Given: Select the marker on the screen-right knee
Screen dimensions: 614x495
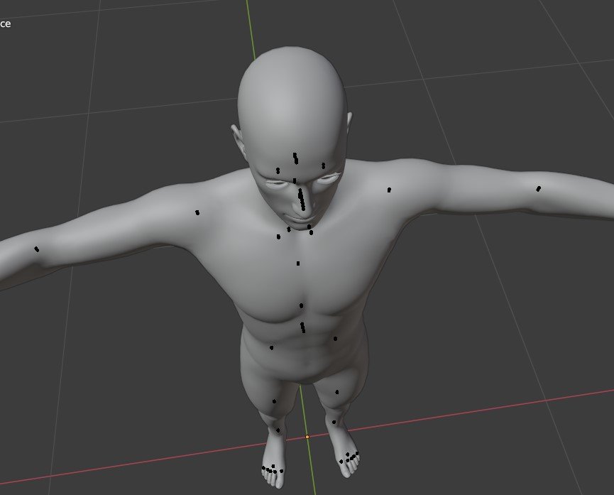Looking at the screenshot, I should [x=337, y=392].
